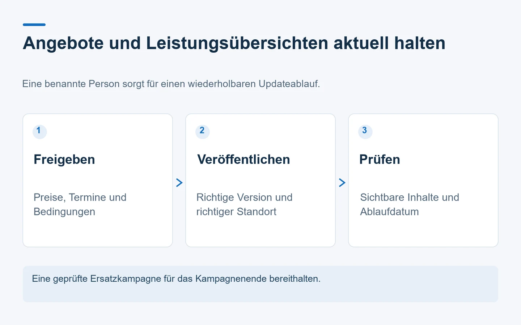This screenshot has height=325, width=521.
Task: Click the step 1 number badge
Action: (x=40, y=131)
